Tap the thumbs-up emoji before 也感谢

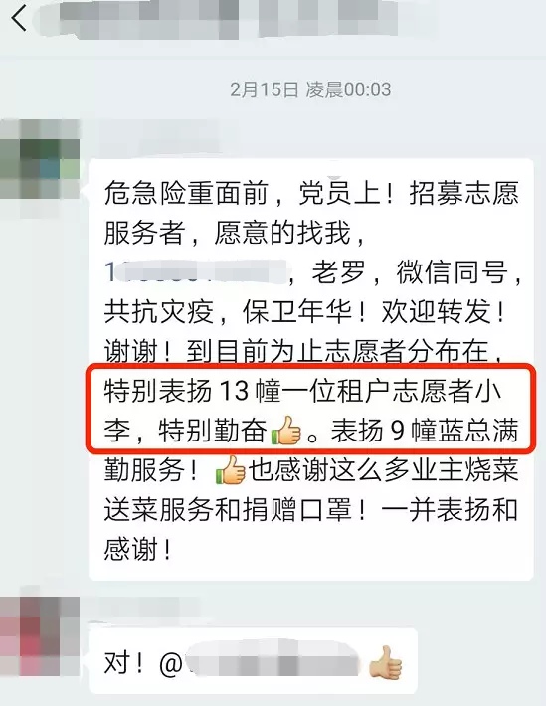point(230,470)
